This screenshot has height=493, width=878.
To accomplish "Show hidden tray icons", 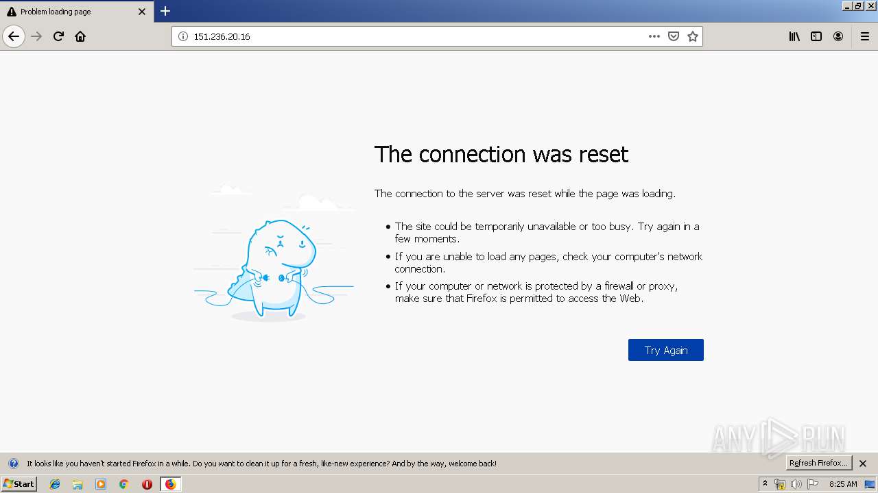I will 766,483.
